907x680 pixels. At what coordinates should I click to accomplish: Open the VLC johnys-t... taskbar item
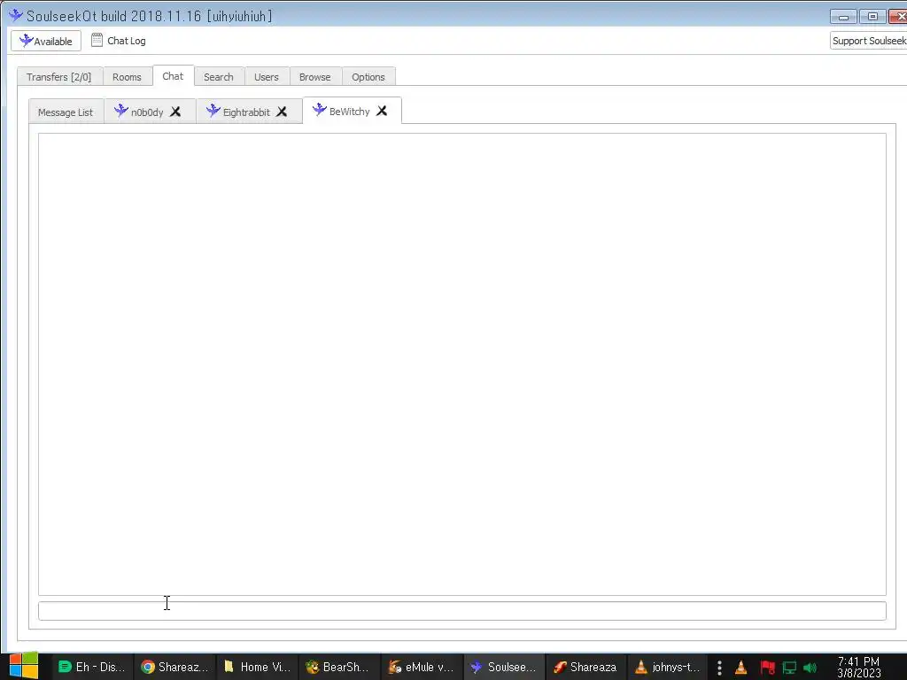[x=668, y=668]
